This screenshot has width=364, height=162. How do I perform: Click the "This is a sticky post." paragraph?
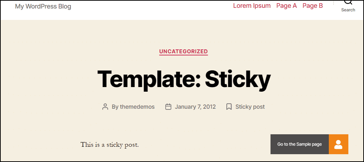pos(109,144)
